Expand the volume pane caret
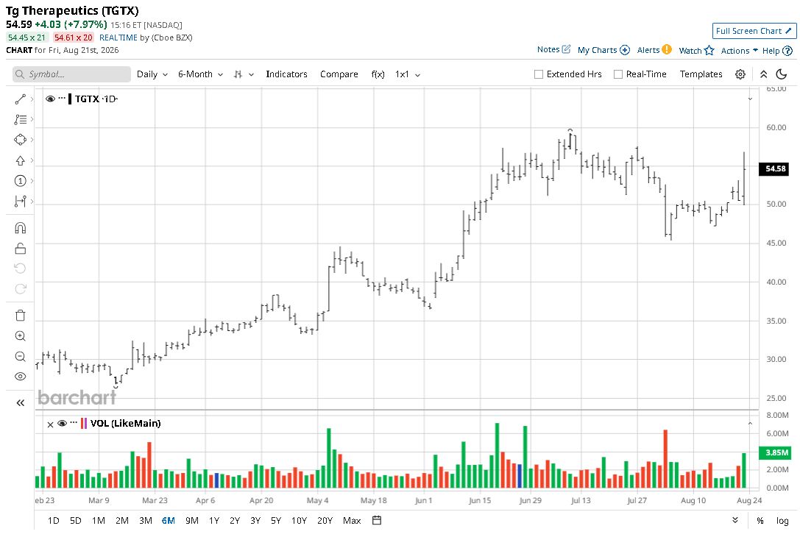Screen dimensions: 800x537 point(750,423)
